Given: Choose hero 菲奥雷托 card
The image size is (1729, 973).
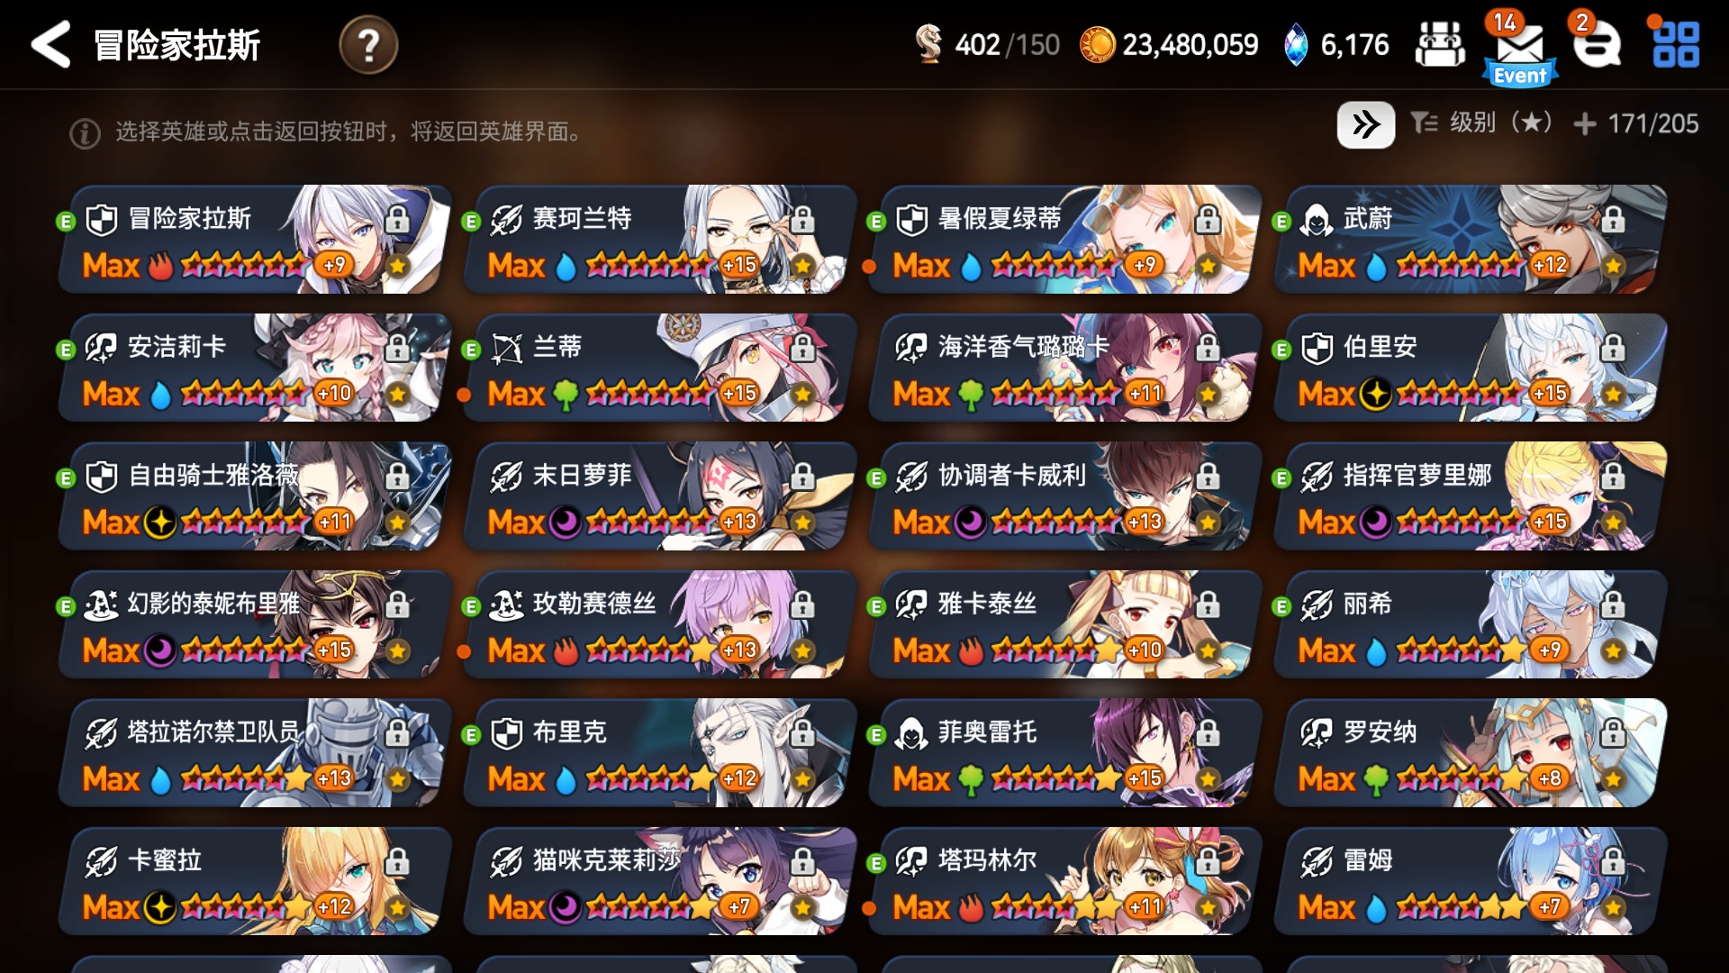Looking at the screenshot, I should [x=1064, y=752].
